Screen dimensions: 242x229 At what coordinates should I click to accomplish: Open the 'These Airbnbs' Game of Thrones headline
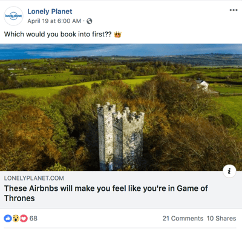tap(106, 193)
